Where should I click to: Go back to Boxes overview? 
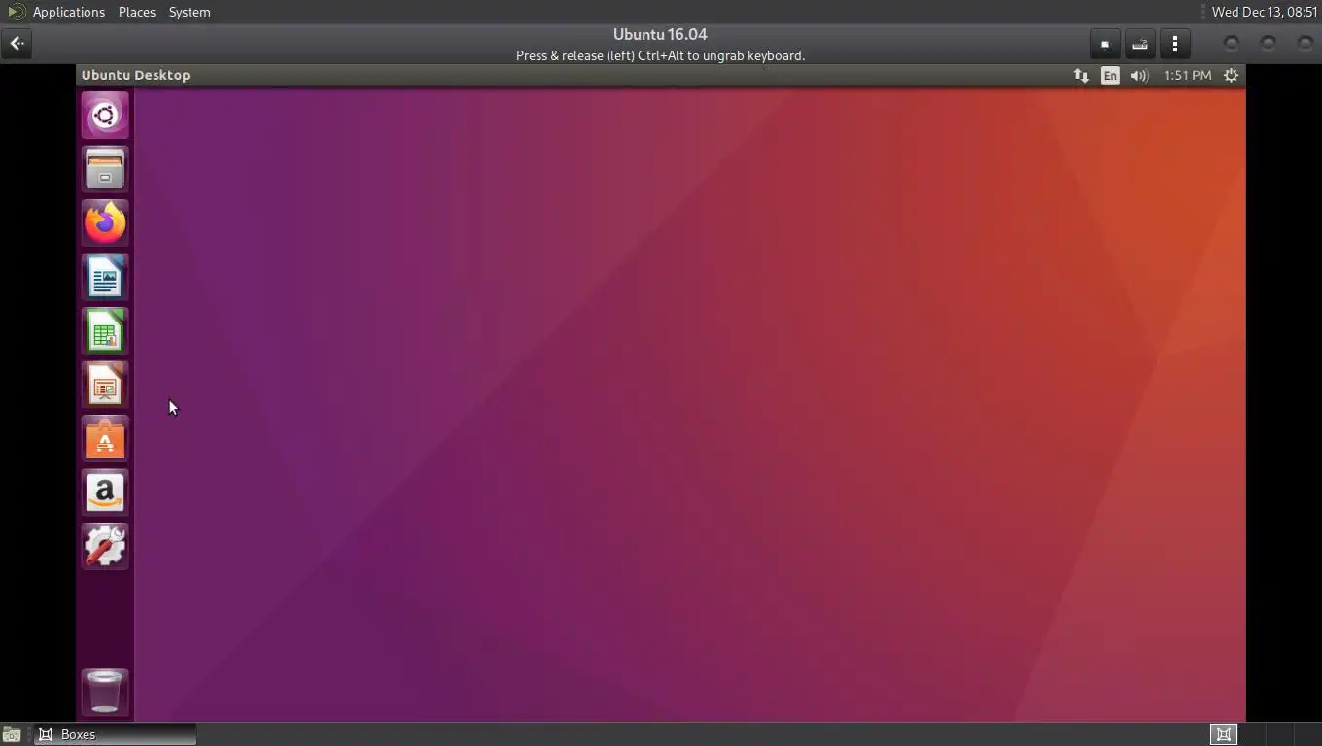tap(17, 44)
